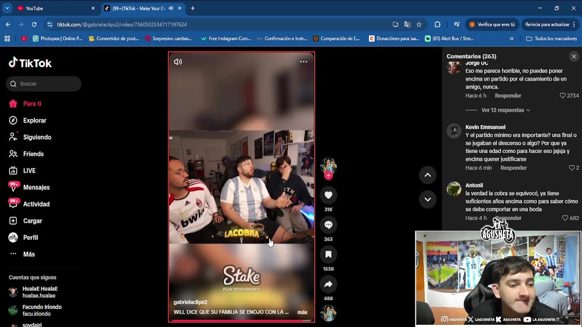Open Photopea bookmark

point(58,39)
